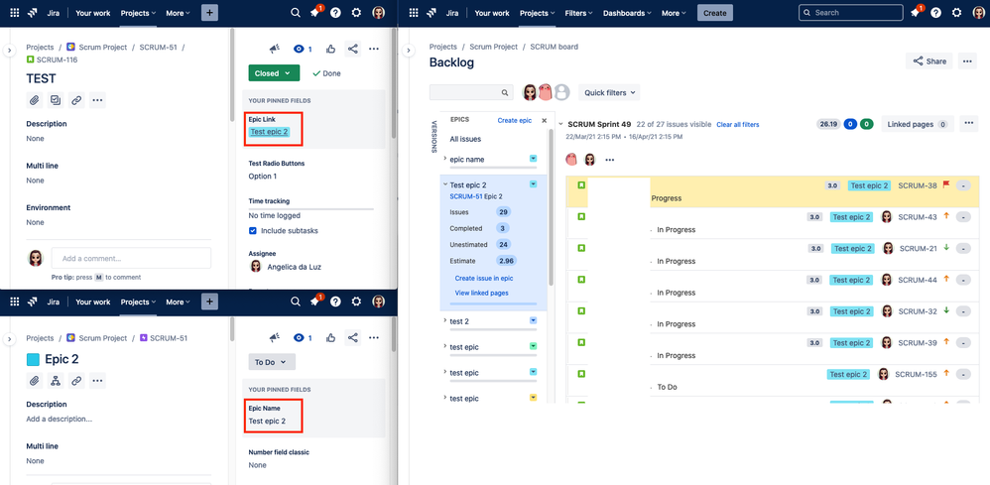Open the color dropdown for the epic name epic

(533, 159)
